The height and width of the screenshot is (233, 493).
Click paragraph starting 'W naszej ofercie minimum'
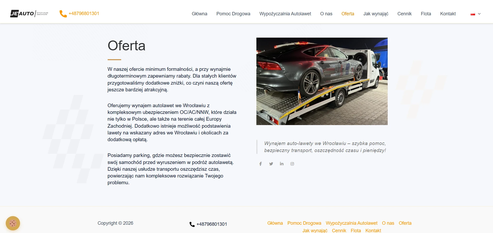172,79
